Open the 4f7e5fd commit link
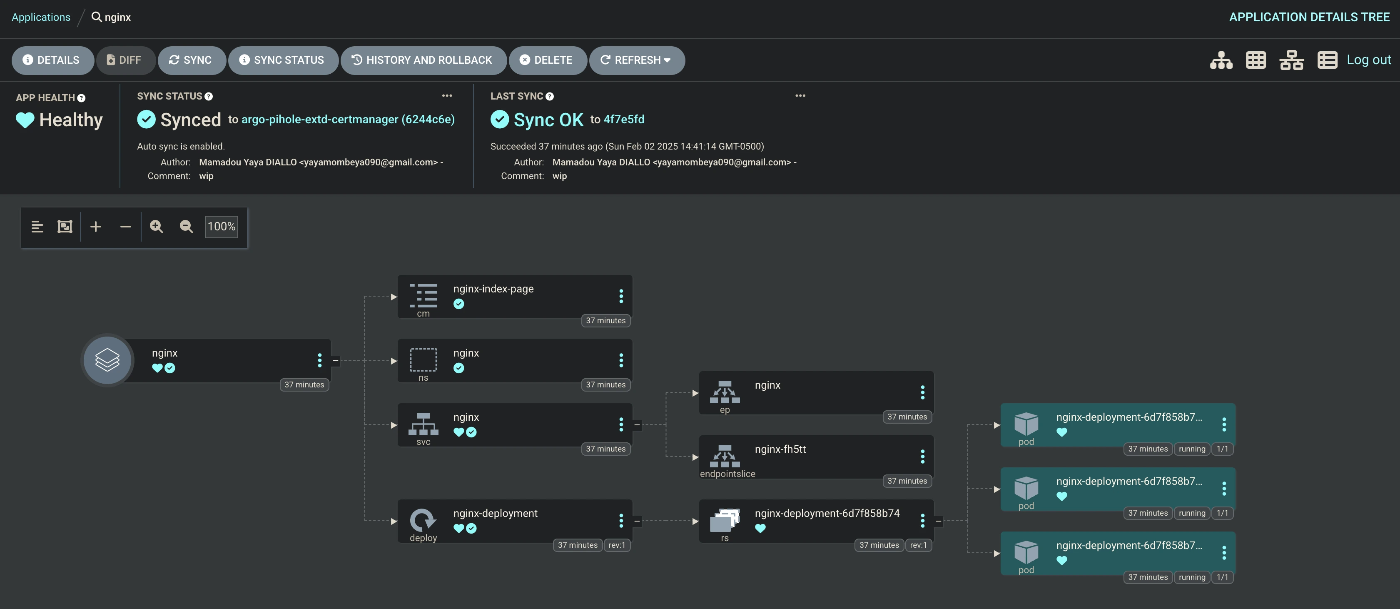 click(x=623, y=120)
